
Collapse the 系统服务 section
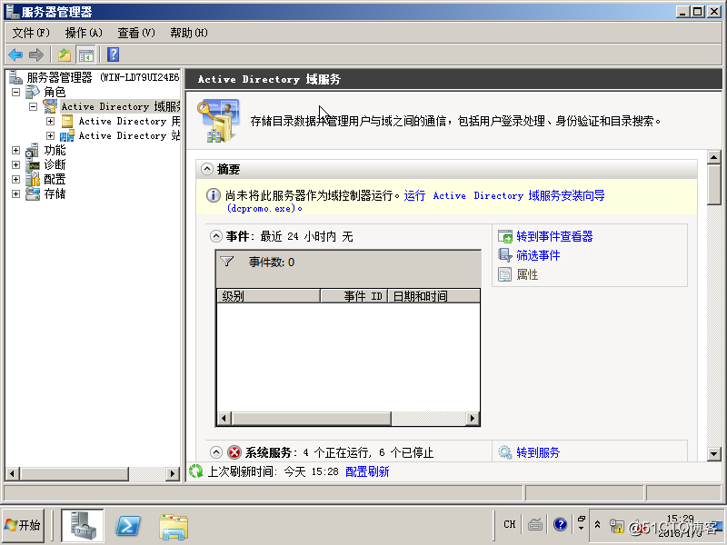(216, 451)
